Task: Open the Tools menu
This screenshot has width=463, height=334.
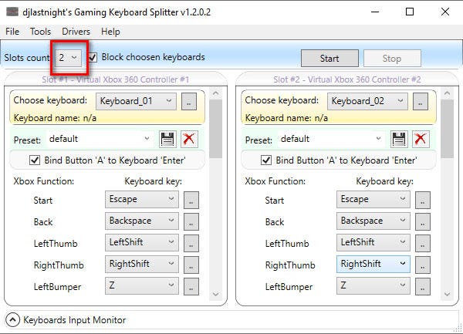Action: click(40, 32)
